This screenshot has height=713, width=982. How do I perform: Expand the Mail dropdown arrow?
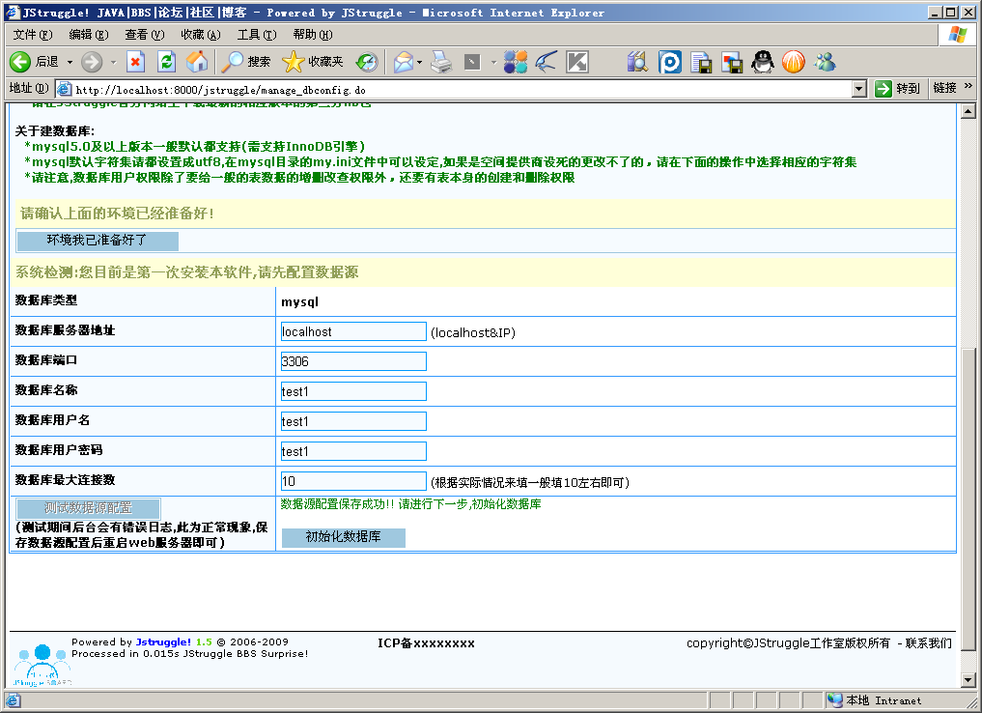point(420,62)
